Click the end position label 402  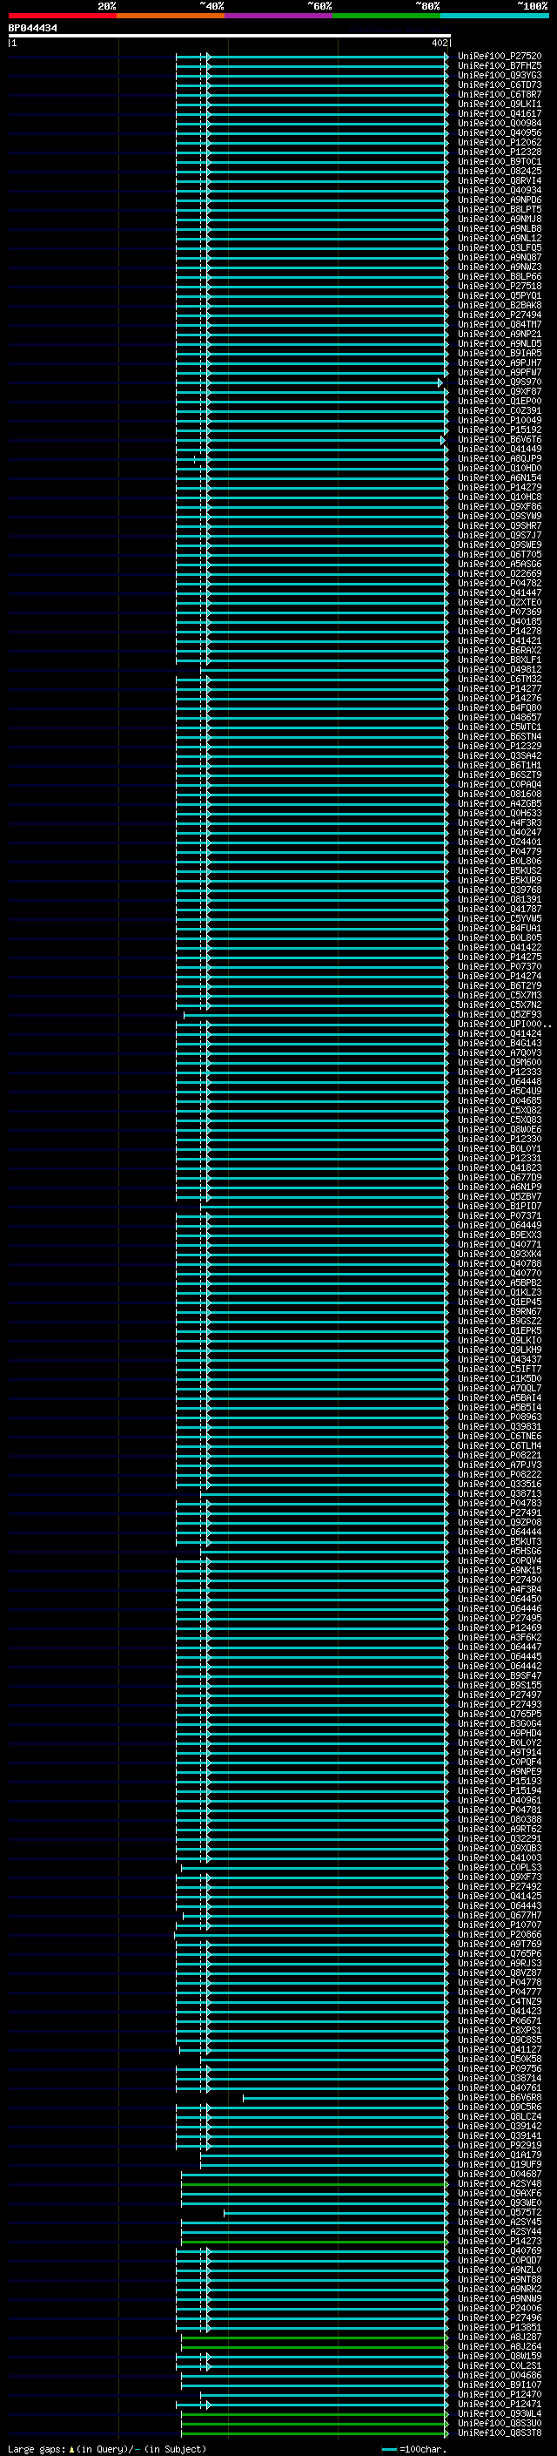[439, 44]
